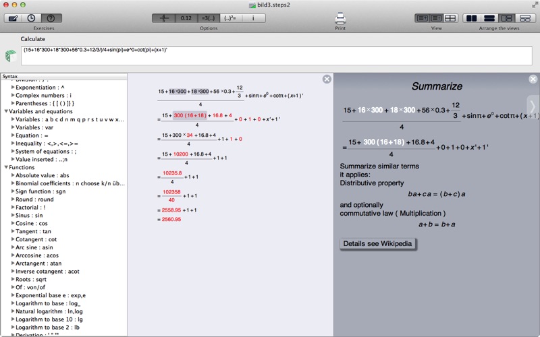This screenshot has width=540, height=337.
Task: Select 'Binomial coefficients' row
Action: click(63, 183)
